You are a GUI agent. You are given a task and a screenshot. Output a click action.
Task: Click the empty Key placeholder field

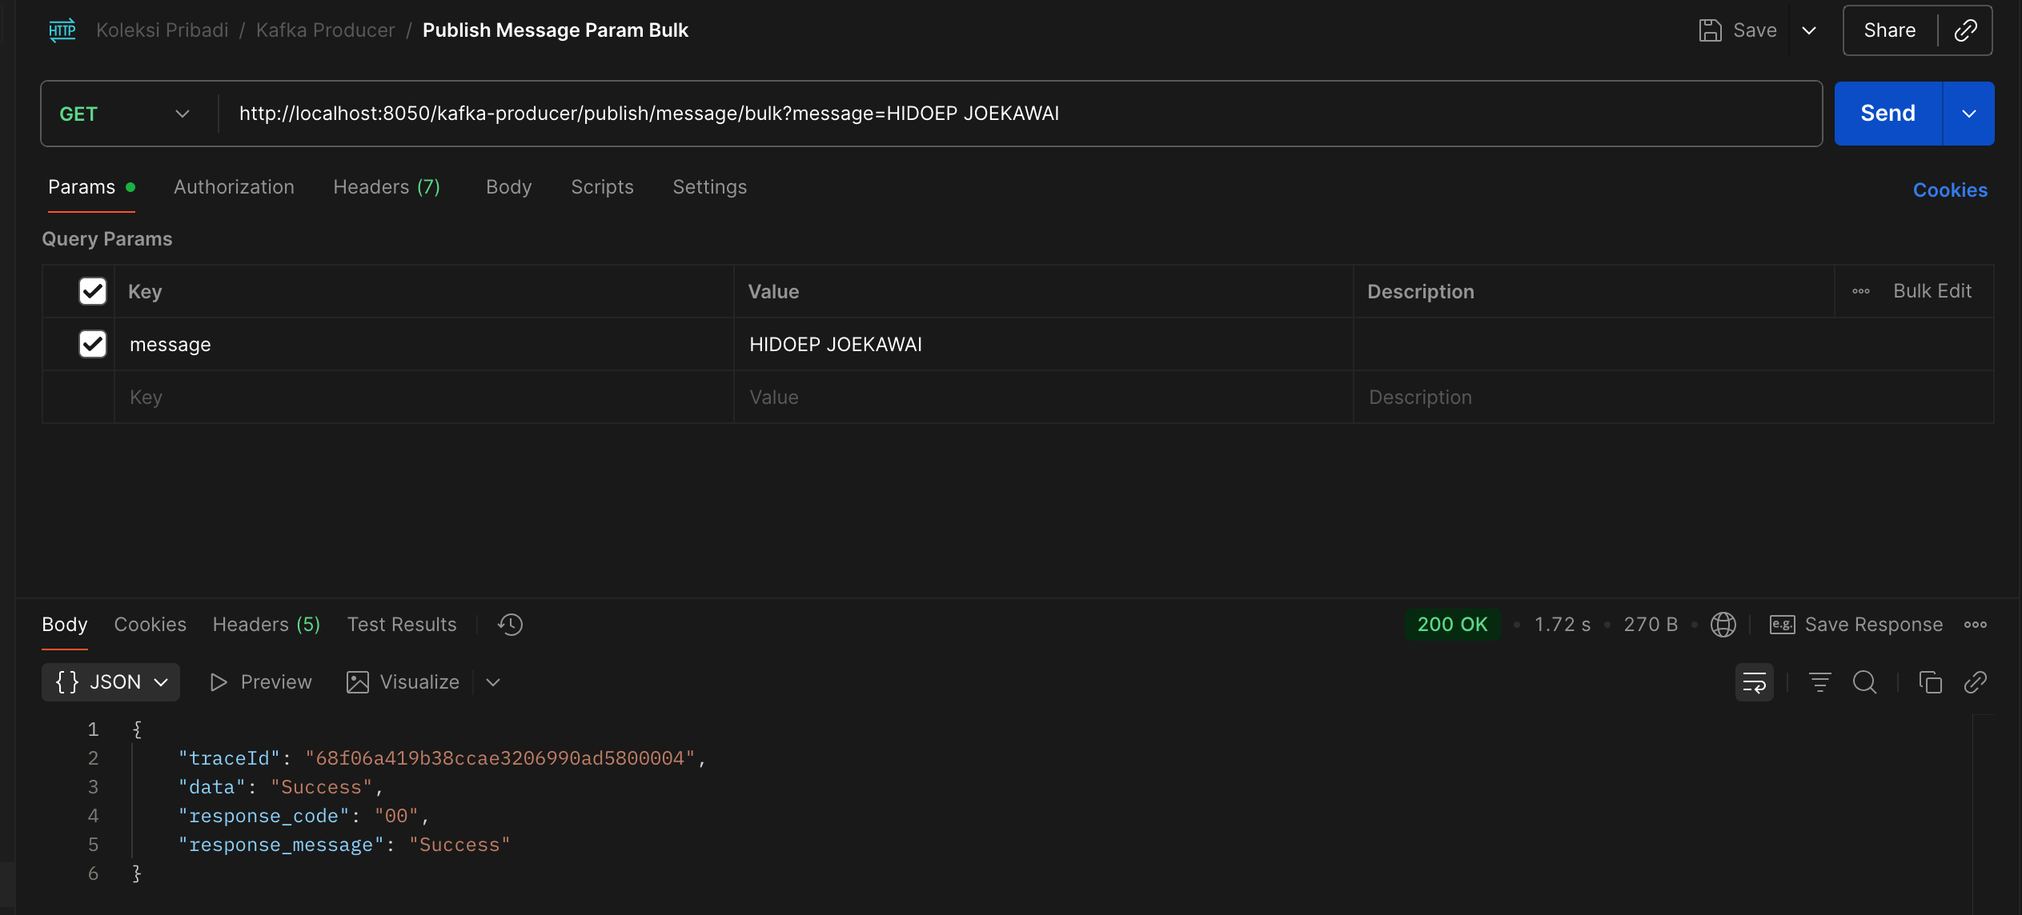coord(423,397)
